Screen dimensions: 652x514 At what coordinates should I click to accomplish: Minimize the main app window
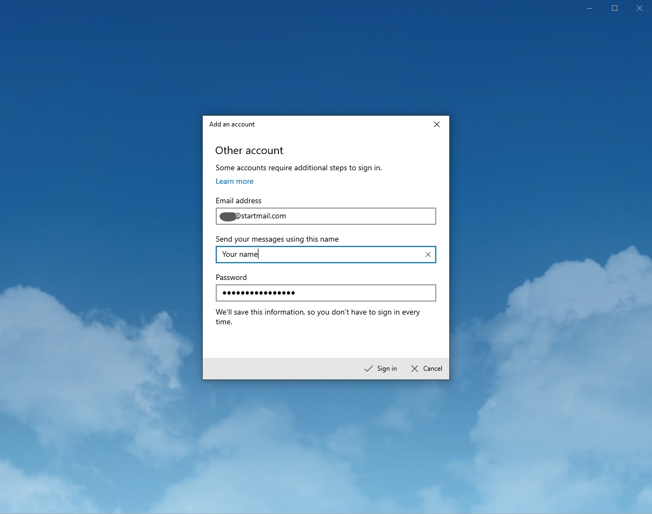pyautogui.click(x=590, y=8)
